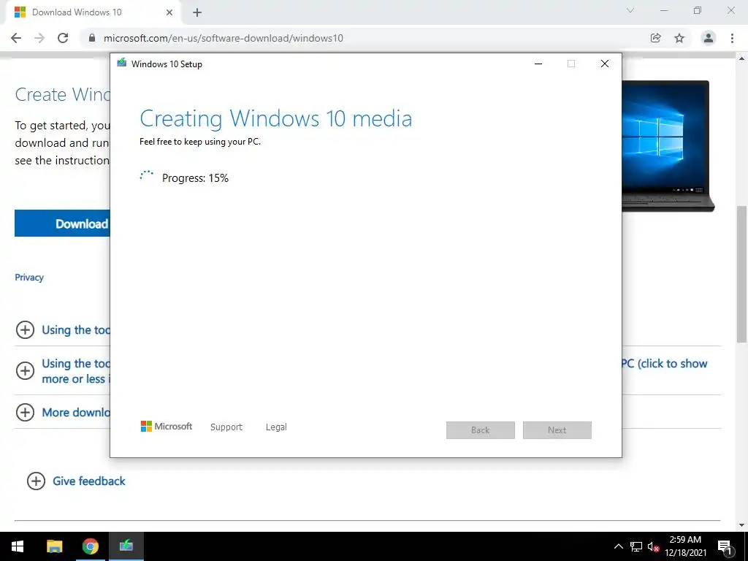748x561 pixels.
Task: Click the Windows Setup taskbar icon
Action: 126,546
